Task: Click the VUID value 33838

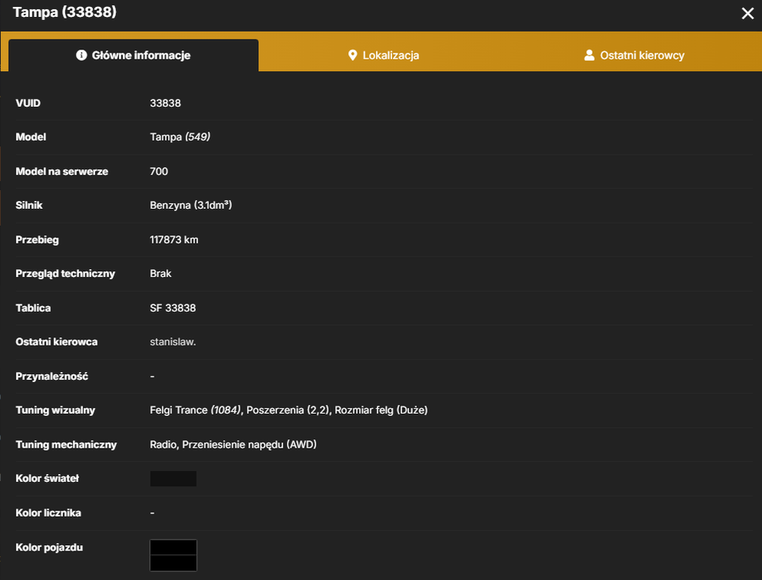Action: (x=166, y=103)
